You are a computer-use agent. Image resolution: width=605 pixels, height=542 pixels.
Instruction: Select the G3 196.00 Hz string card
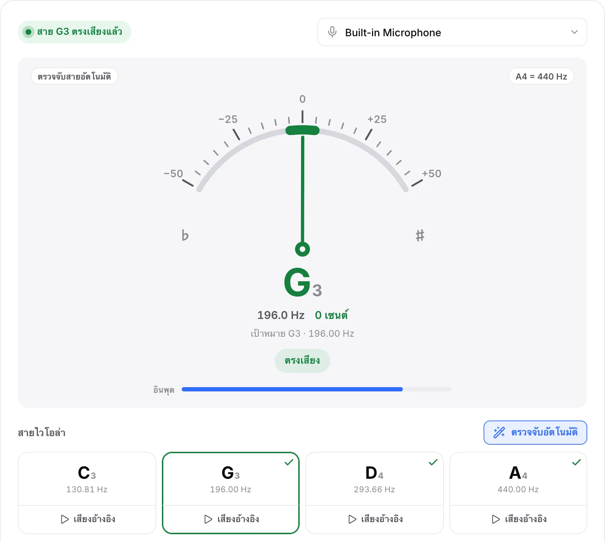coord(231,479)
